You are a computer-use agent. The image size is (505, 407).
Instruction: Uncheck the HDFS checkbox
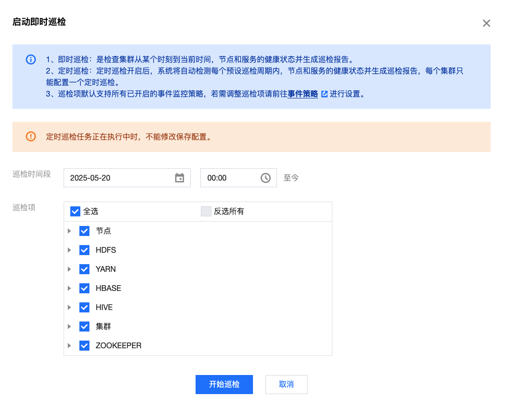[x=85, y=250]
